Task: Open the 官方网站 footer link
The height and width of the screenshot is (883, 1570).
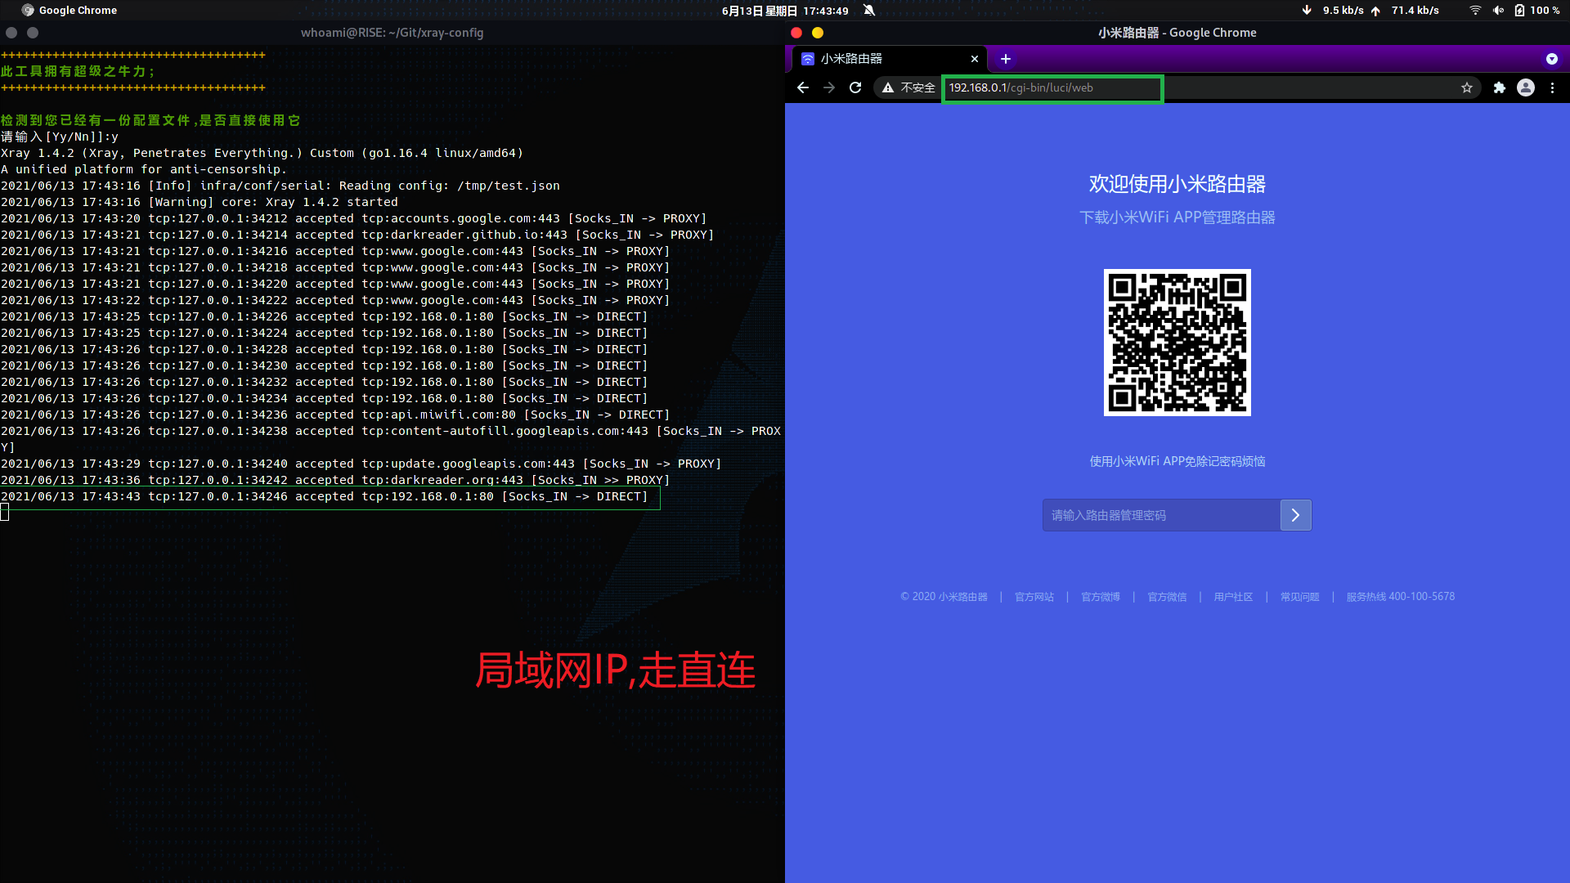Action: [1034, 597]
